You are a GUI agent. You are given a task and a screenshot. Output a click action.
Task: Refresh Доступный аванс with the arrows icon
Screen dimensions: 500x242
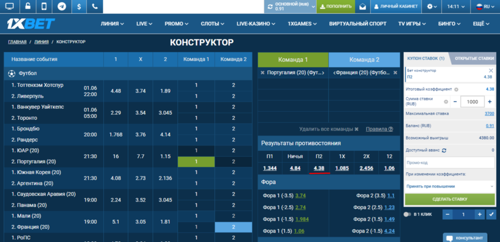coord(443,150)
